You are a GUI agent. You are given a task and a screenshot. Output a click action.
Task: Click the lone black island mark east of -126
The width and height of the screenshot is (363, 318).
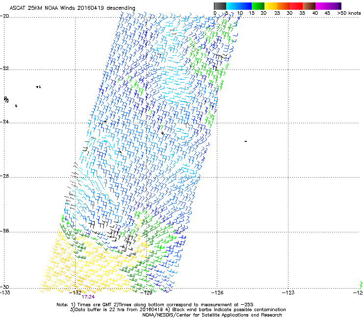pyautogui.click(x=246, y=141)
